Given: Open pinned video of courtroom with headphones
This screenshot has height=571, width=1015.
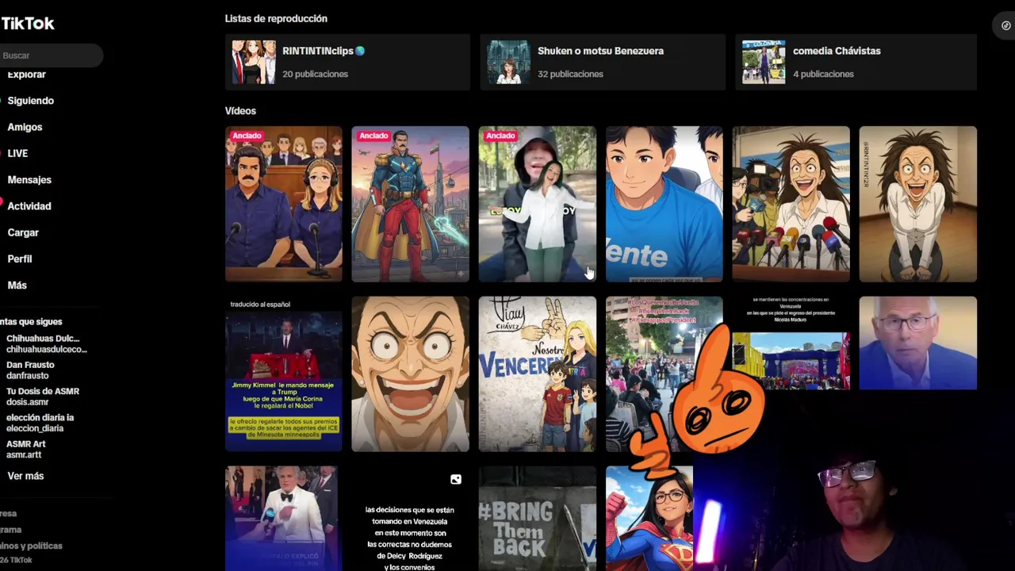Looking at the screenshot, I should [x=284, y=204].
